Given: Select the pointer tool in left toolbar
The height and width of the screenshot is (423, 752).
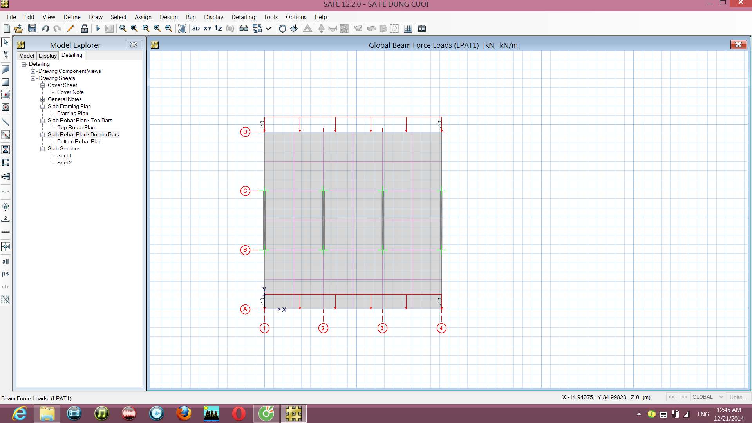Looking at the screenshot, I should click(5, 42).
